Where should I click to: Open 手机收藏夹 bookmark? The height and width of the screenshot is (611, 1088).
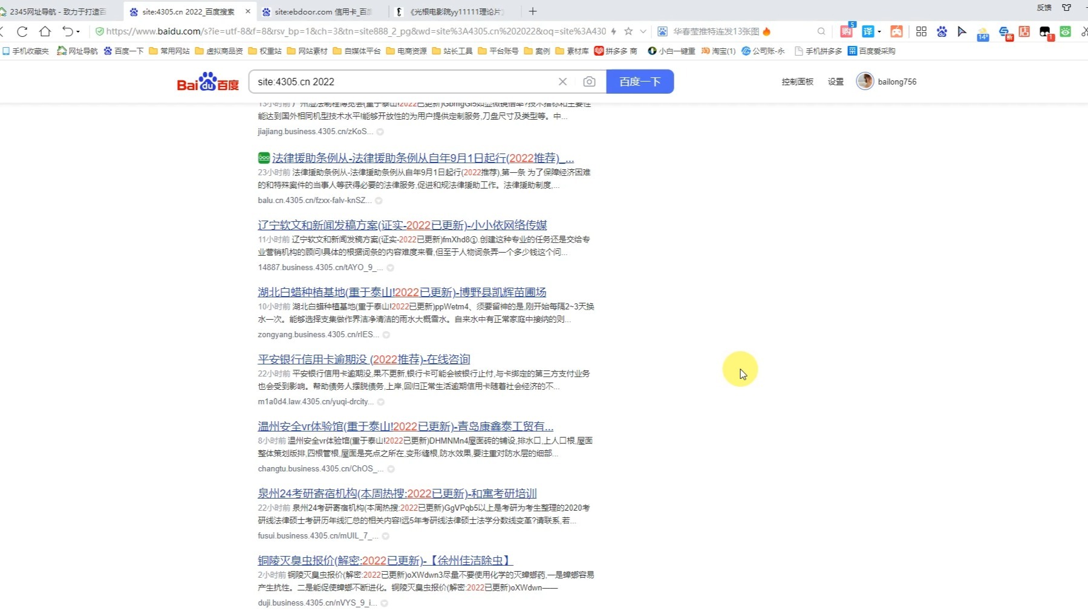25,51
